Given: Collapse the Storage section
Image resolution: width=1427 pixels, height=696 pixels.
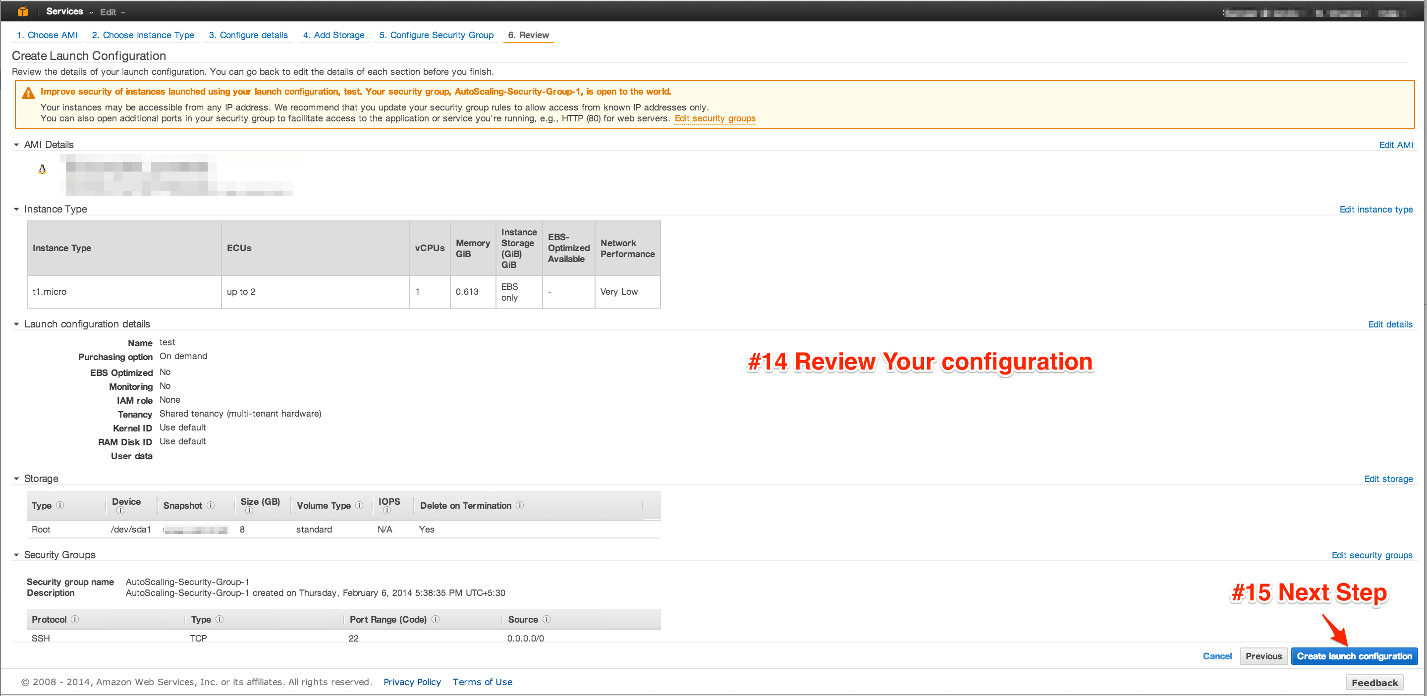Looking at the screenshot, I should click(x=16, y=479).
